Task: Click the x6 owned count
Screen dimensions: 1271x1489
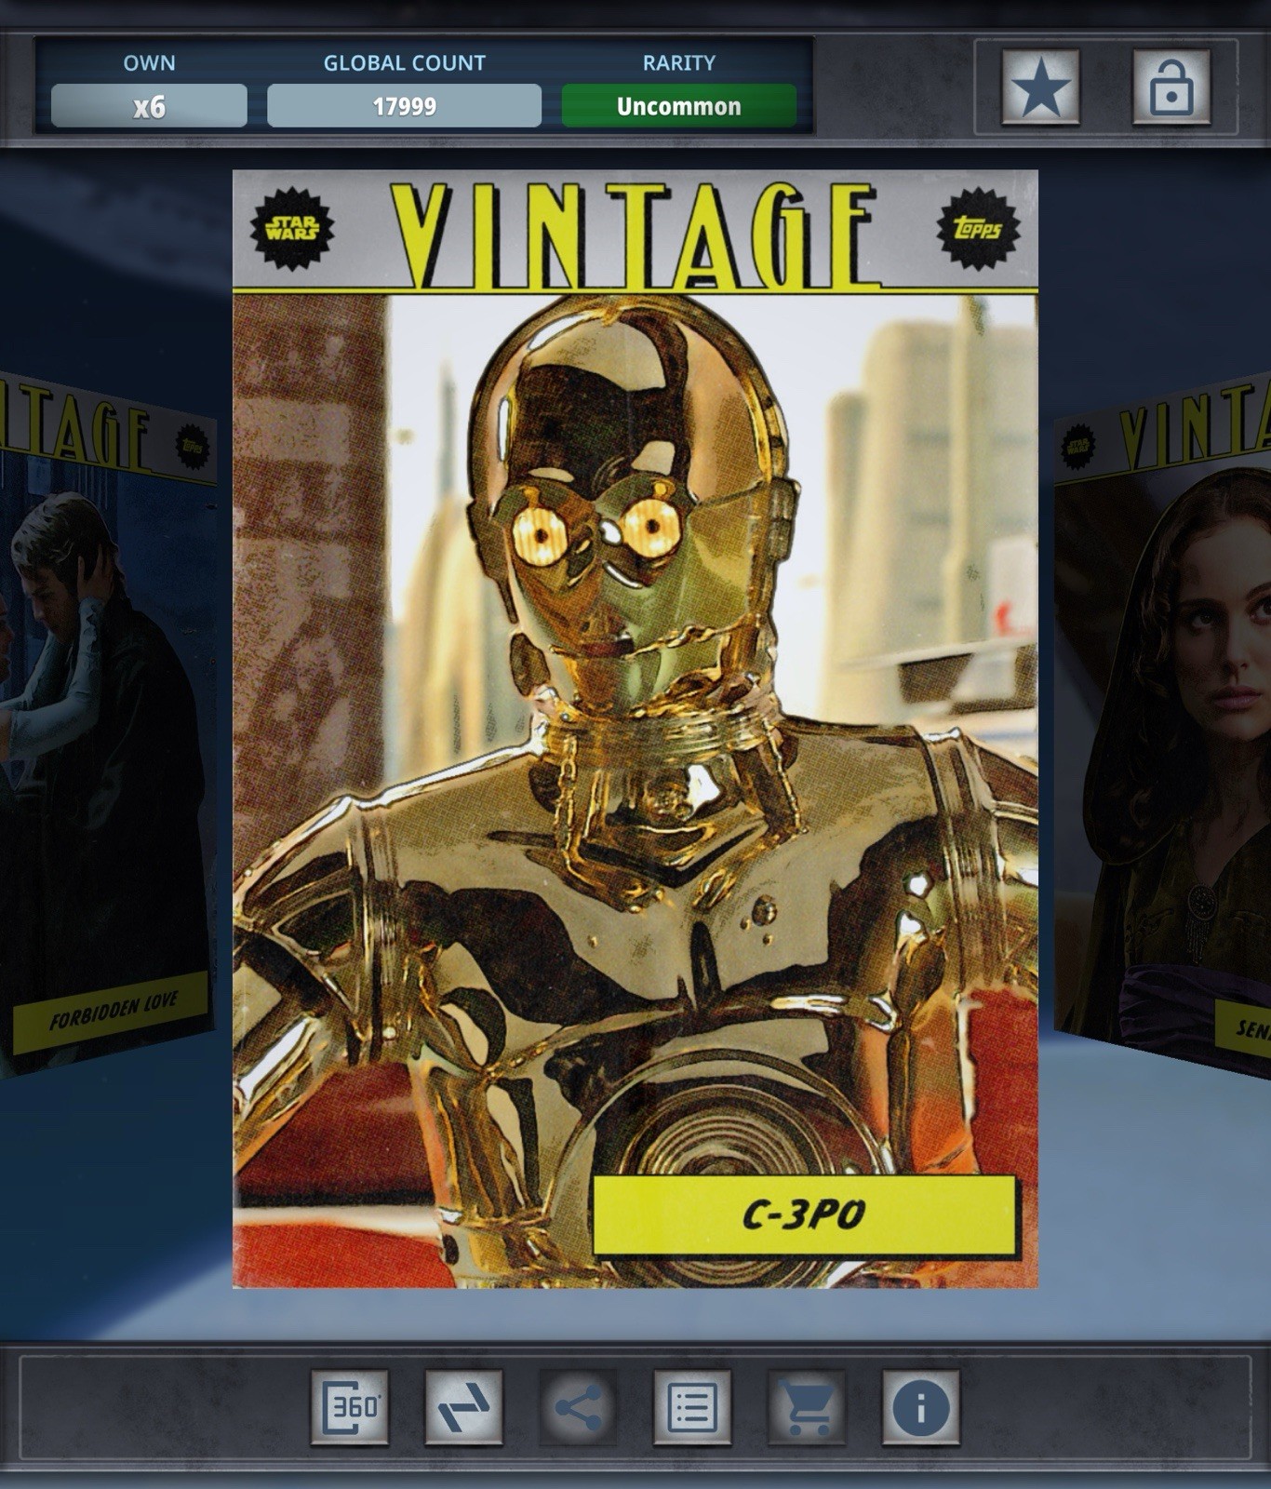Action: point(149,105)
